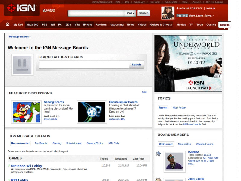
Task: Select Wii in the navigation bar
Action: click(x=52, y=25)
